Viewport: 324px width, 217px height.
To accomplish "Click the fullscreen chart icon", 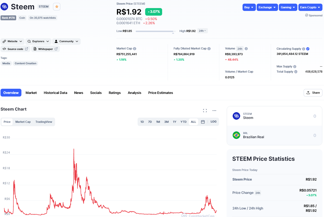I will (x=205, y=111).
